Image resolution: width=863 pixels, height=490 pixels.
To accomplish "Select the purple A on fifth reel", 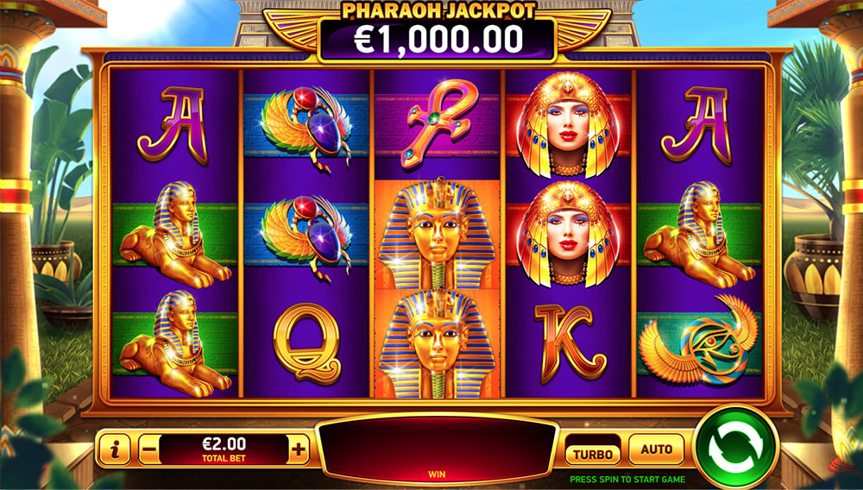I will (x=696, y=126).
